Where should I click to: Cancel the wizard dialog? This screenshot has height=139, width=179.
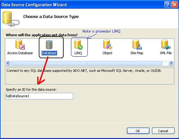(163, 131)
